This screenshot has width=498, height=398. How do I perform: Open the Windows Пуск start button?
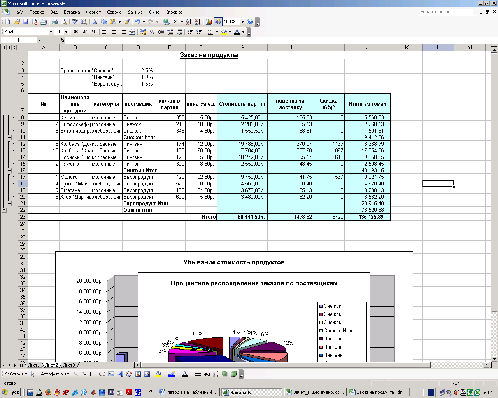pyautogui.click(x=11, y=392)
